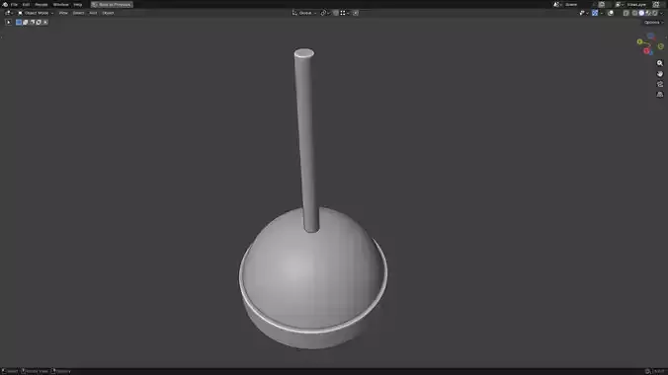This screenshot has width=668, height=375.
Task: Open the viewport Add menu
Action: [93, 13]
